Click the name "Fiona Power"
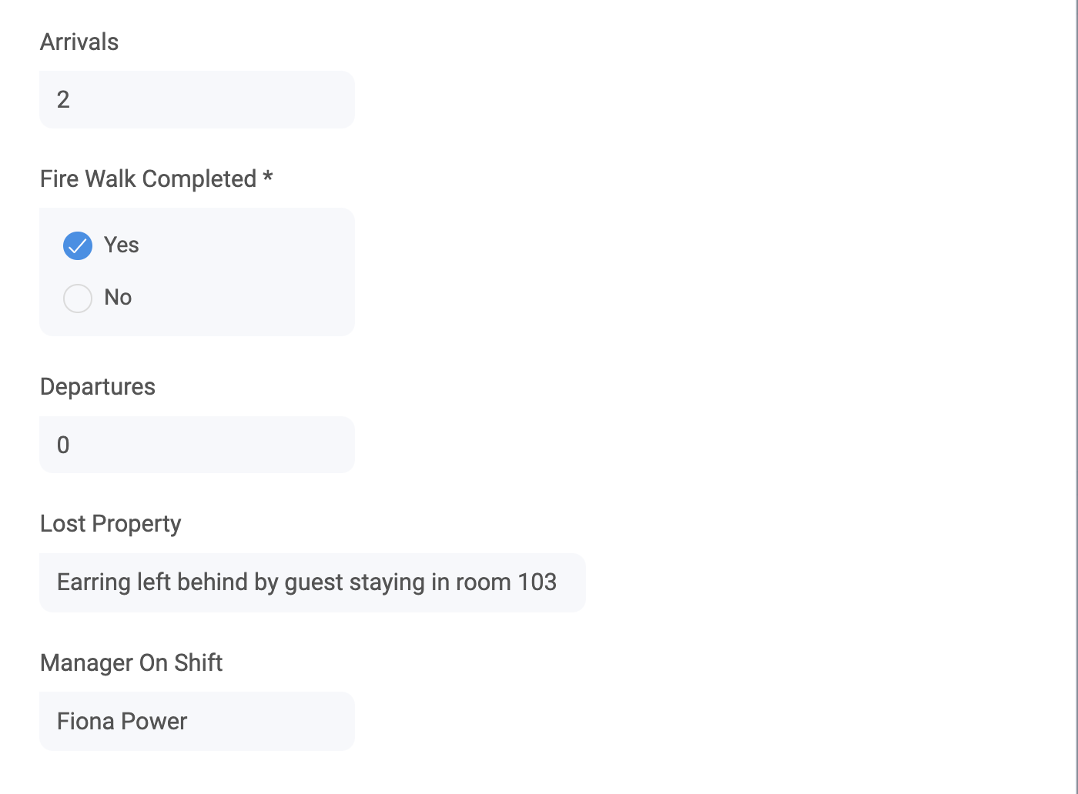Image resolution: width=1078 pixels, height=794 pixels. (x=122, y=721)
